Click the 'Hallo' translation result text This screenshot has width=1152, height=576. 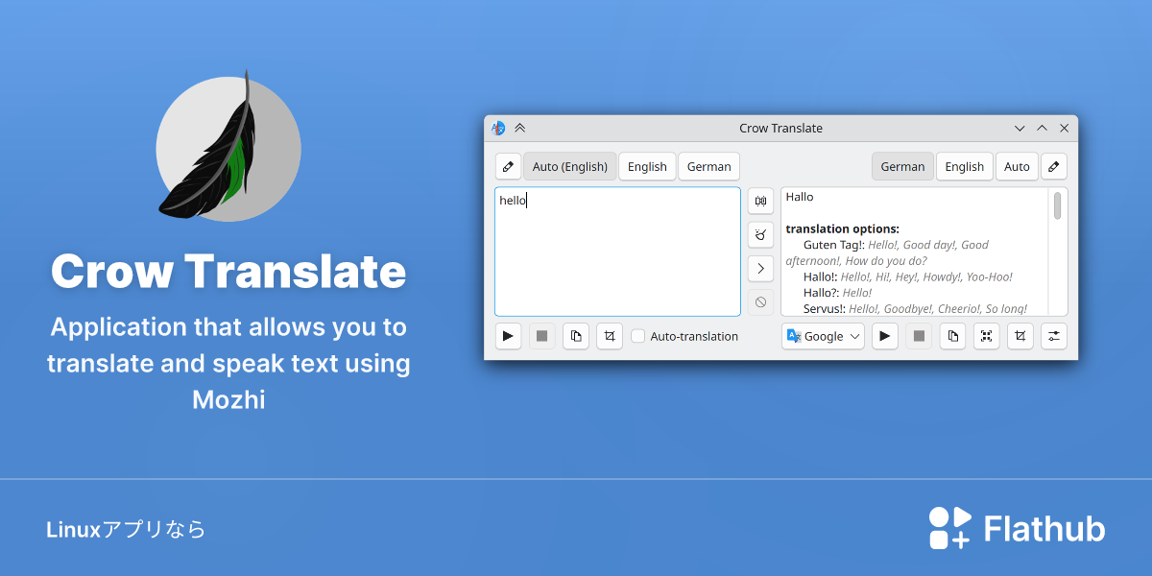coord(800,197)
